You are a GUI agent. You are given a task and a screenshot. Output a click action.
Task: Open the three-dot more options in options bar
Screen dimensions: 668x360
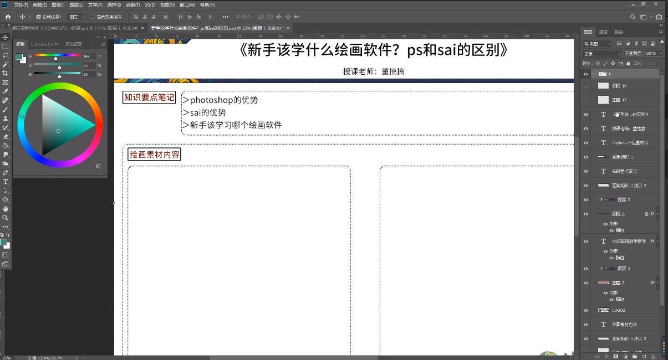(225, 17)
